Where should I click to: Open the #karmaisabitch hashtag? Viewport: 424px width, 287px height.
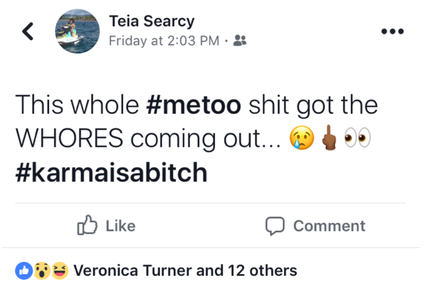(111, 172)
